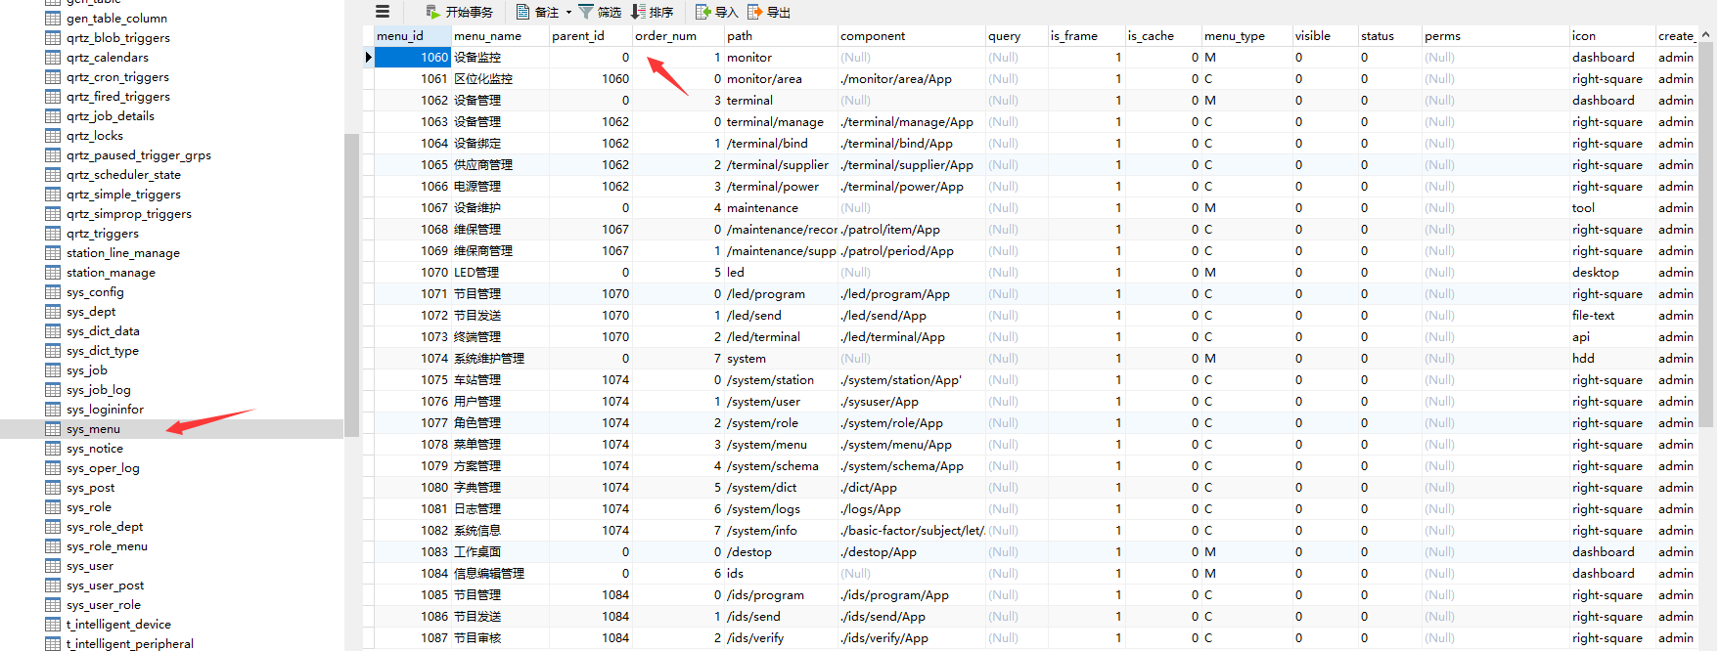Click table icon beside sys_config
This screenshot has height=651, width=1721.
point(53,292)
